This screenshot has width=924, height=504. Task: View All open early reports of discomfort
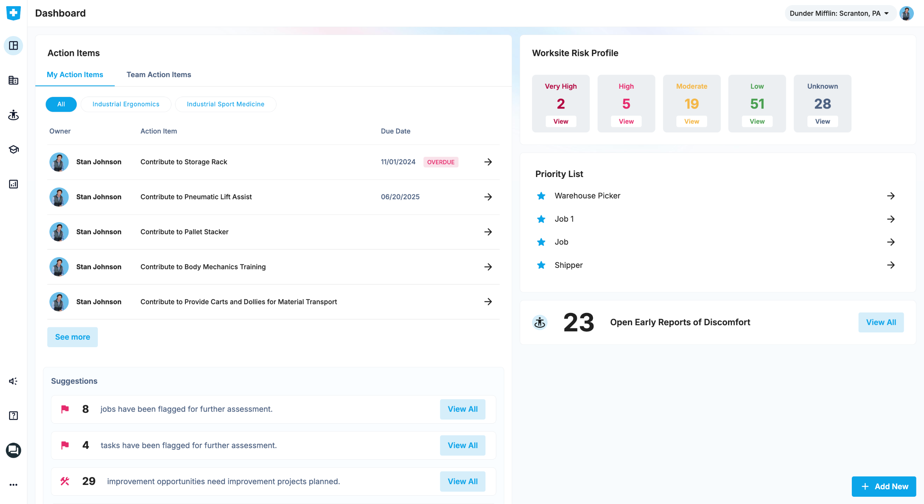pos(881,322)
